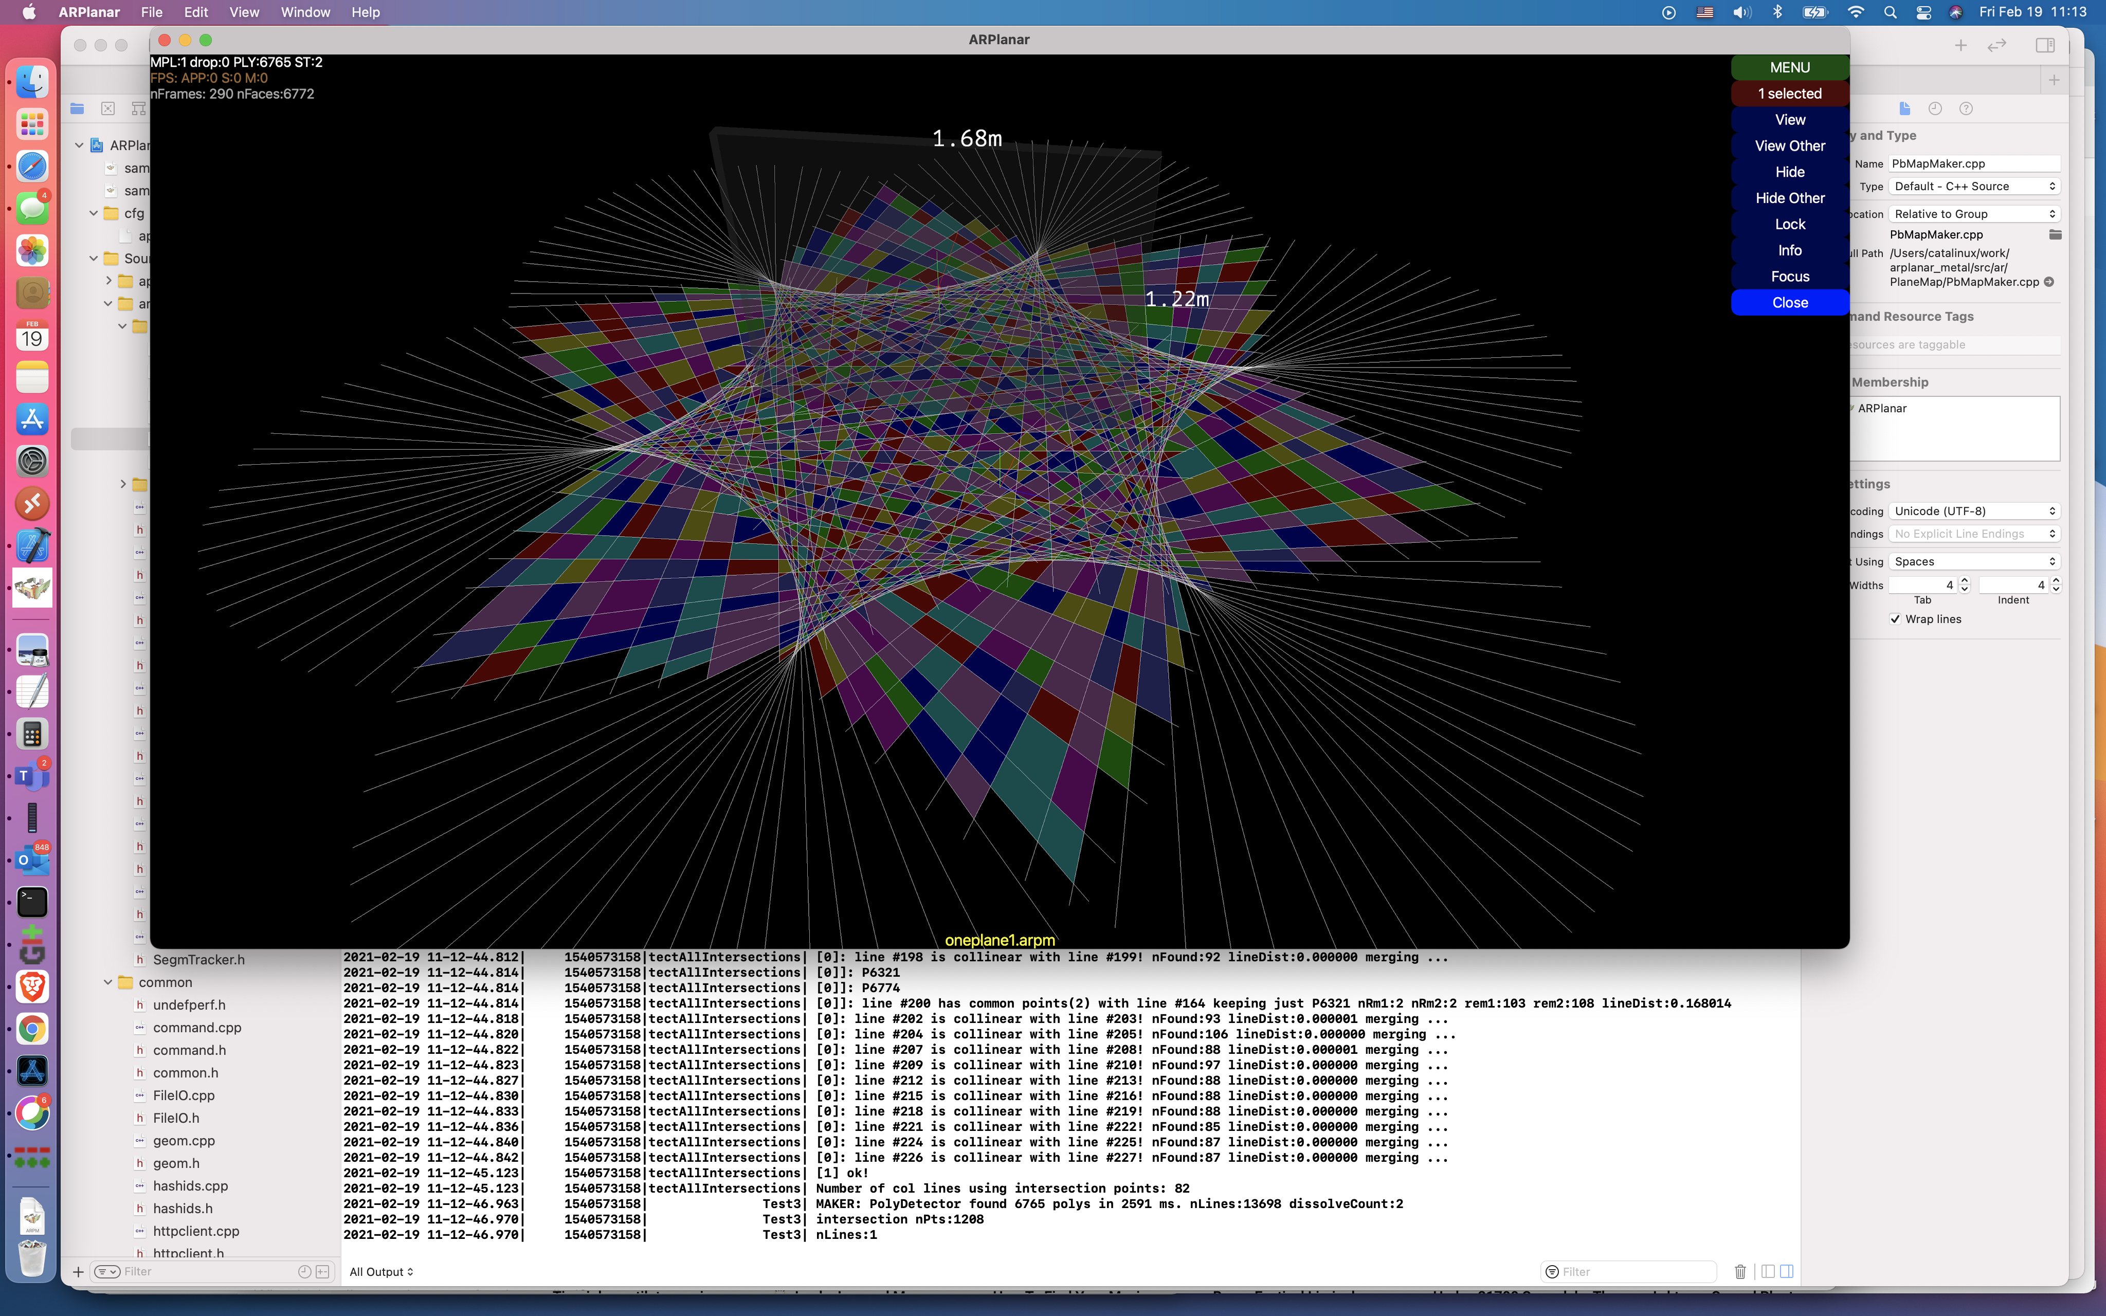The image size is (2106, 1316).
Task: Open the Window menu in the menu bar
Action: coord(304,12)
